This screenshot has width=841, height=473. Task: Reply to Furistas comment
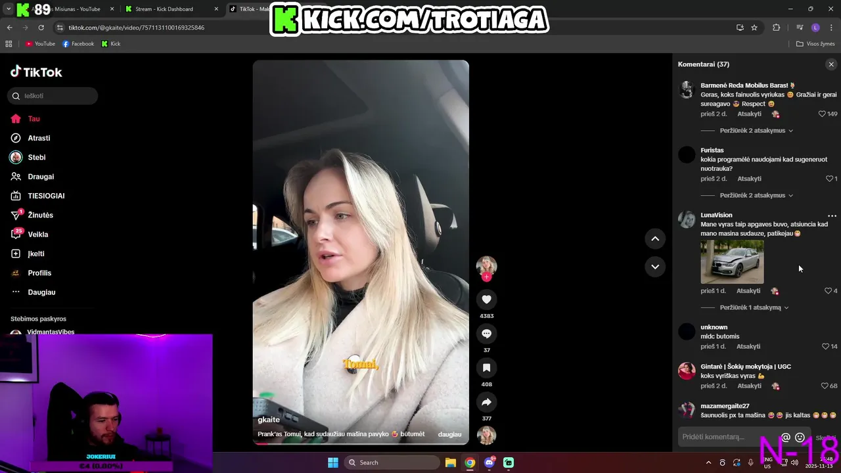[x=749, y=179]
